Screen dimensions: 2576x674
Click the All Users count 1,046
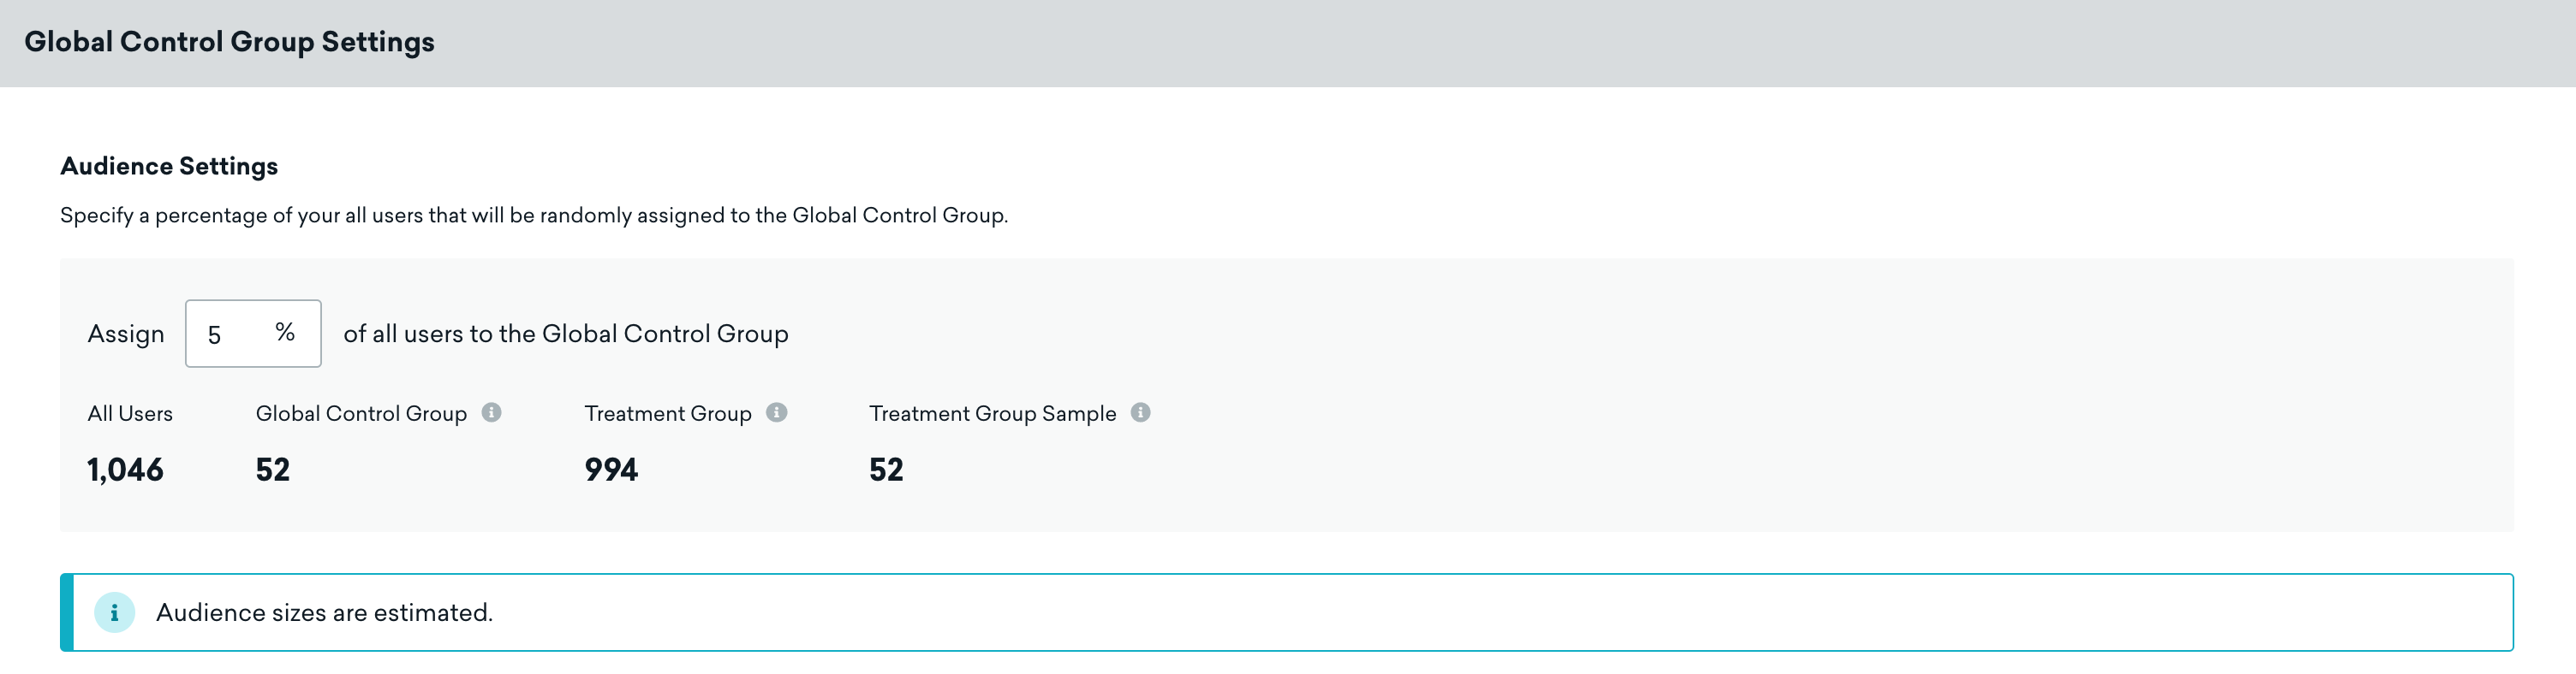click(x=125, y=470)
